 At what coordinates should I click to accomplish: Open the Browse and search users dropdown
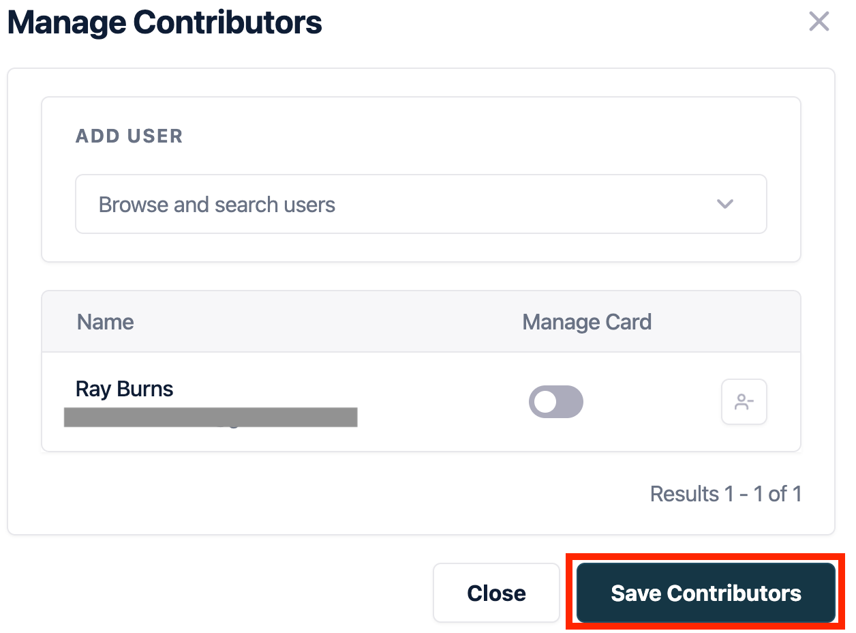[x=421, y=204]
